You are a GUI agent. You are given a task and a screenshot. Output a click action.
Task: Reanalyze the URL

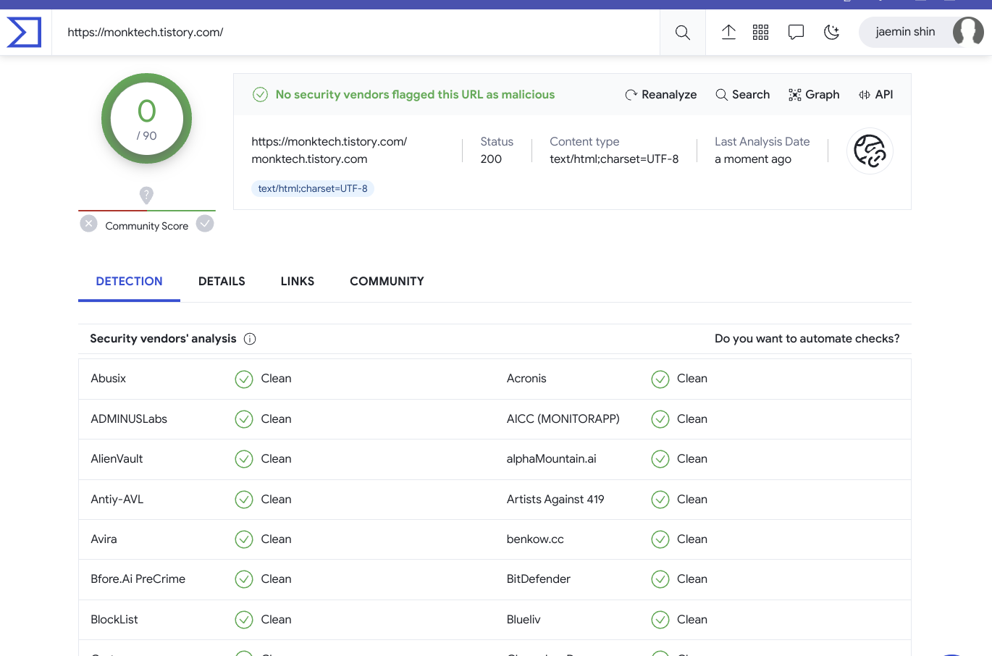pyautogui.click(x=660, y=95)
